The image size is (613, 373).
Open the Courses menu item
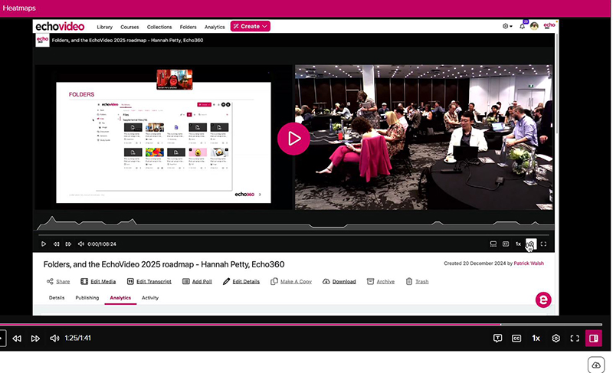coord(129,27)
